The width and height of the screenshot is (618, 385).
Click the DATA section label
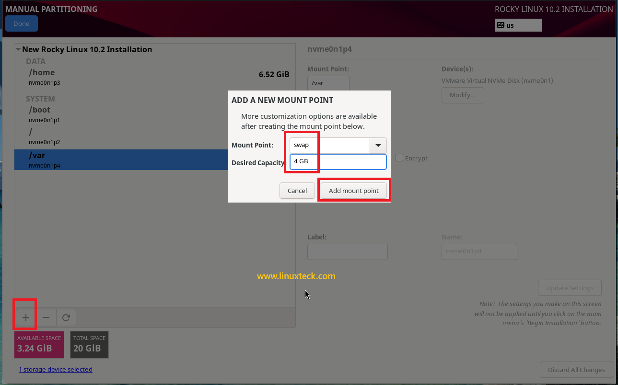point(35,61)
